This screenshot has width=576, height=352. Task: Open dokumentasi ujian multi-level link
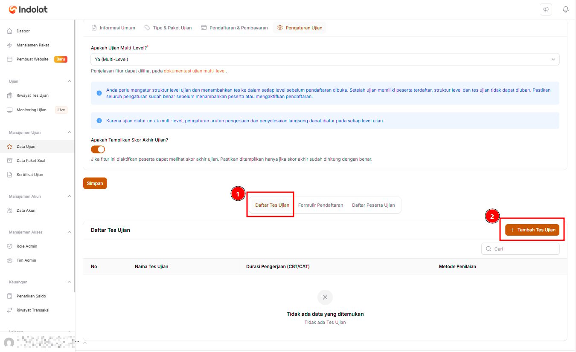click(x=195, y=71)
